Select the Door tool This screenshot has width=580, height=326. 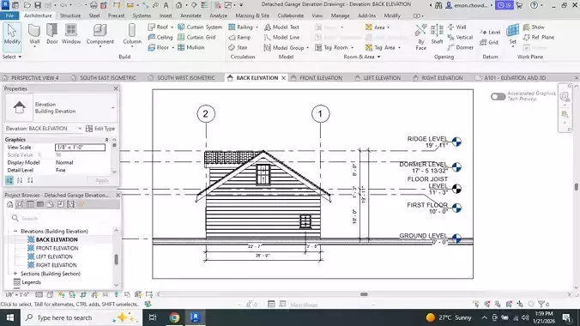pyautogui.click(x=52, y=34)
